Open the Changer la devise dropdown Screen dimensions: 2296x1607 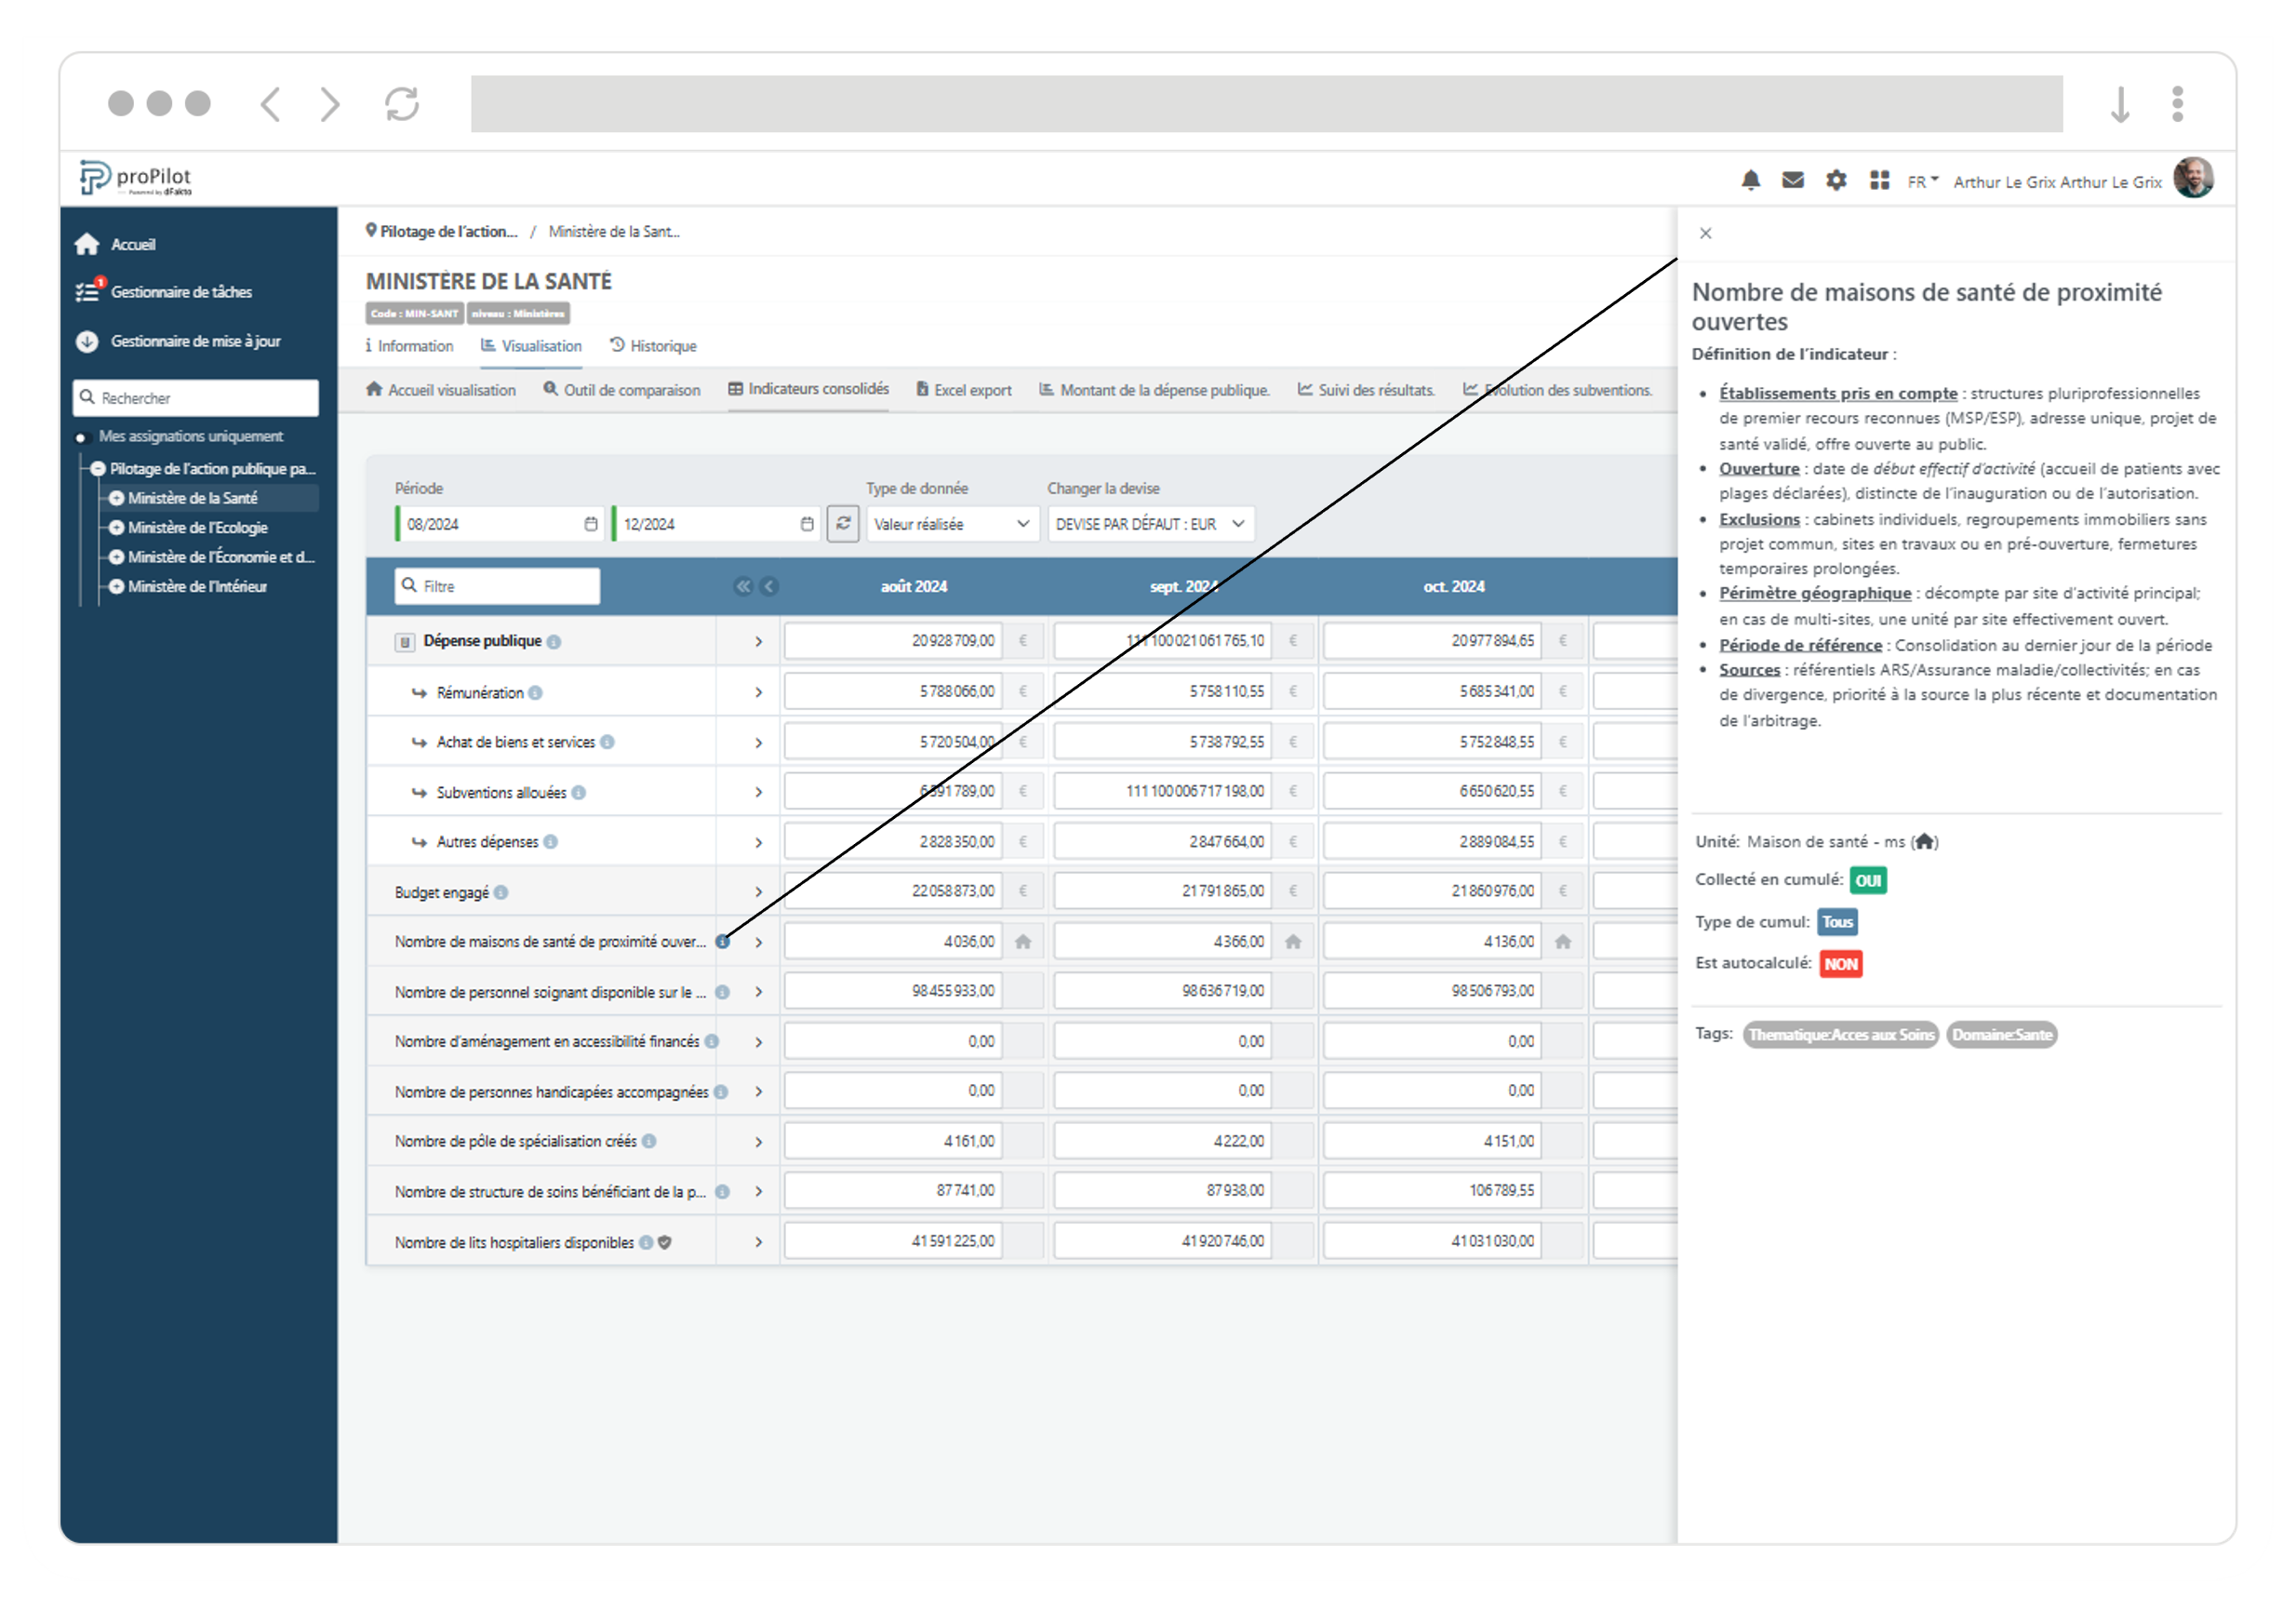(1150, 523)
